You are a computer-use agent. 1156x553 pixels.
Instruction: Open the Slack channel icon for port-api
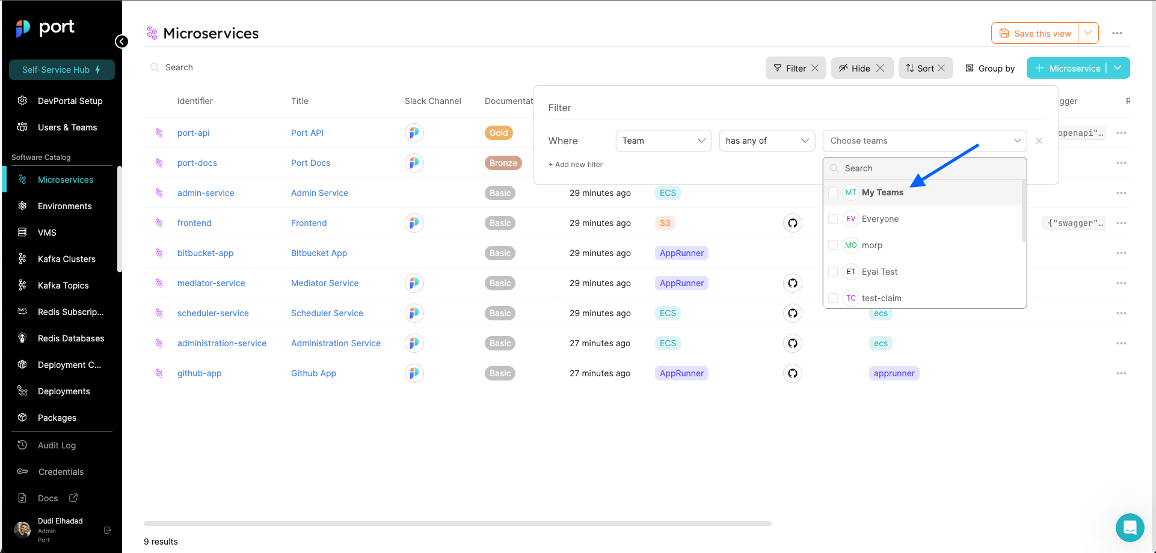click(x=414, y=133)
